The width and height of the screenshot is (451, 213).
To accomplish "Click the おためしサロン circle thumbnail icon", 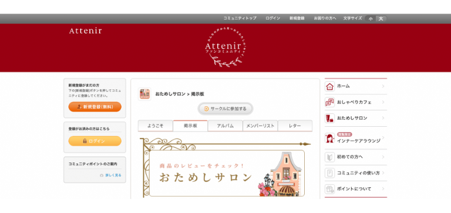I will (144, 94).
